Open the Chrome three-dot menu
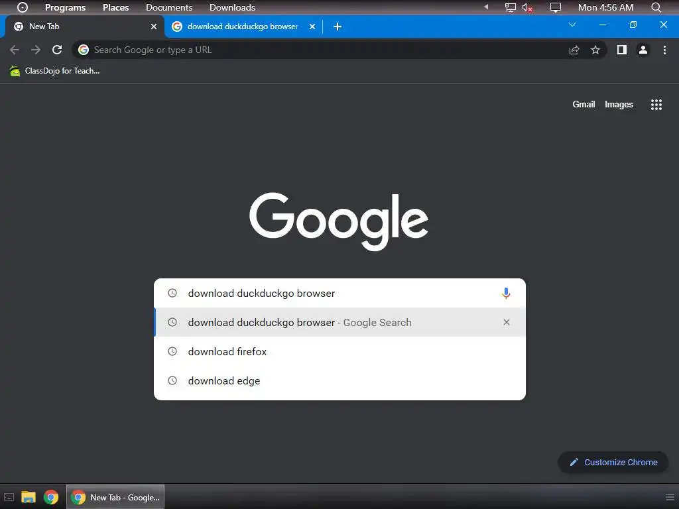Viewport: 679px width, 509px height. pos(664,50)
